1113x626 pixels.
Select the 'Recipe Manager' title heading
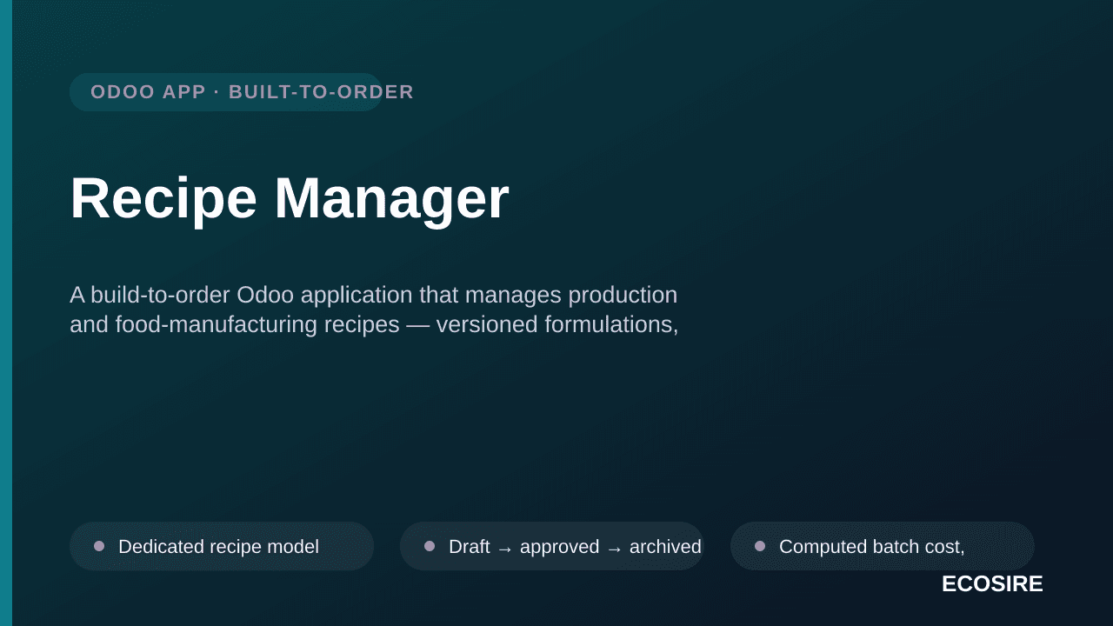290,198
